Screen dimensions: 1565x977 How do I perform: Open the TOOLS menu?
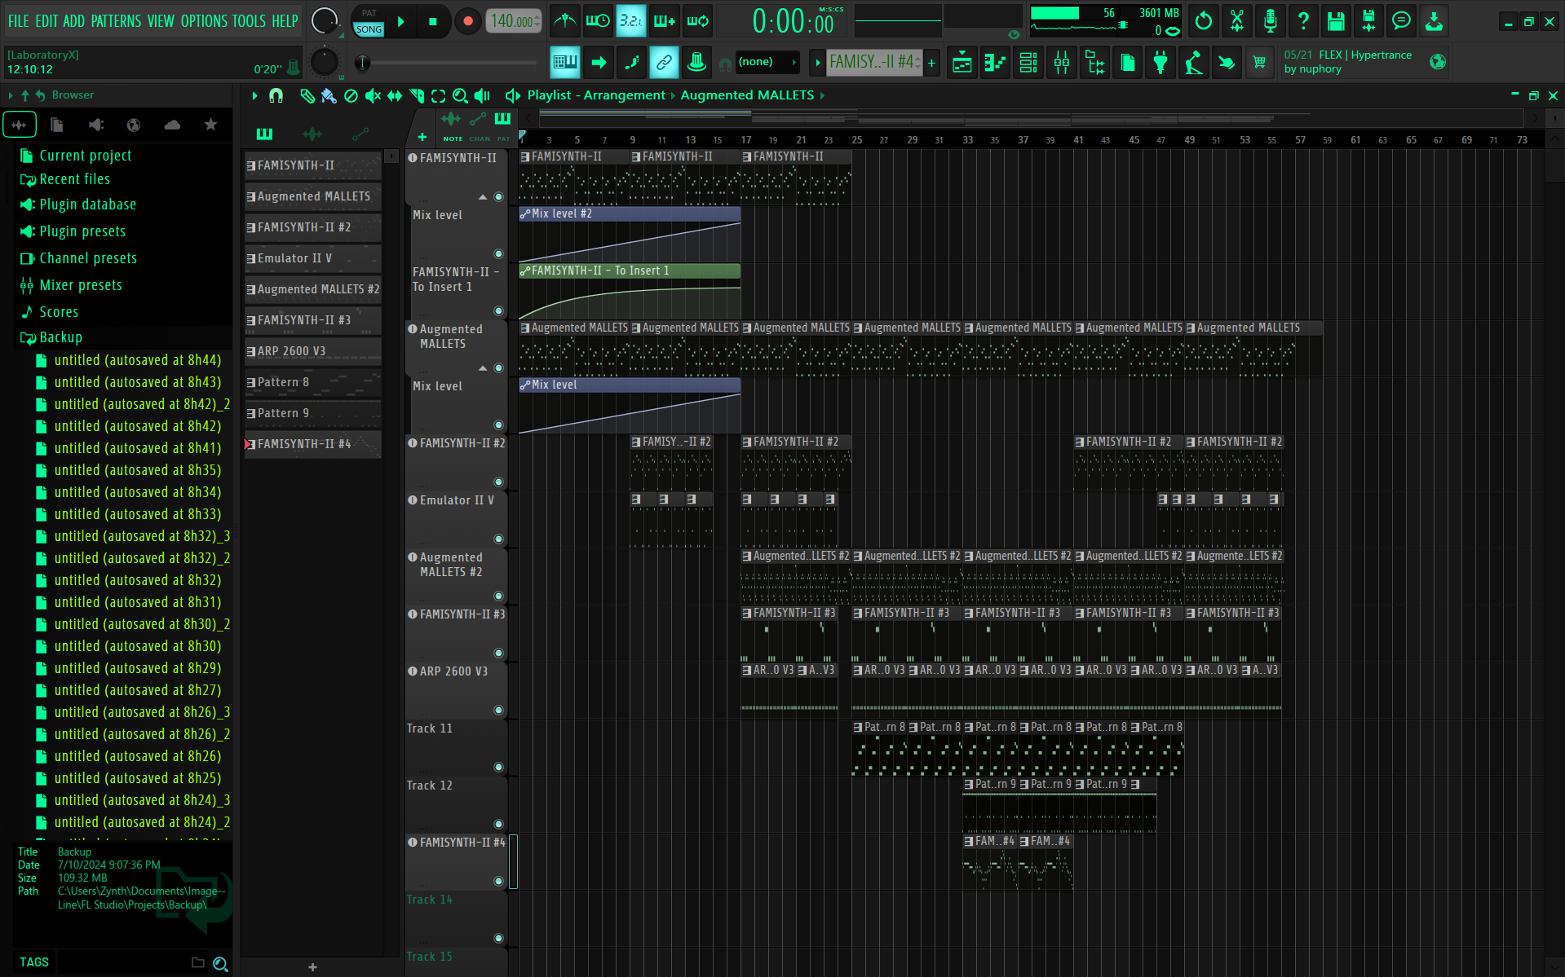tap(250, 21)
